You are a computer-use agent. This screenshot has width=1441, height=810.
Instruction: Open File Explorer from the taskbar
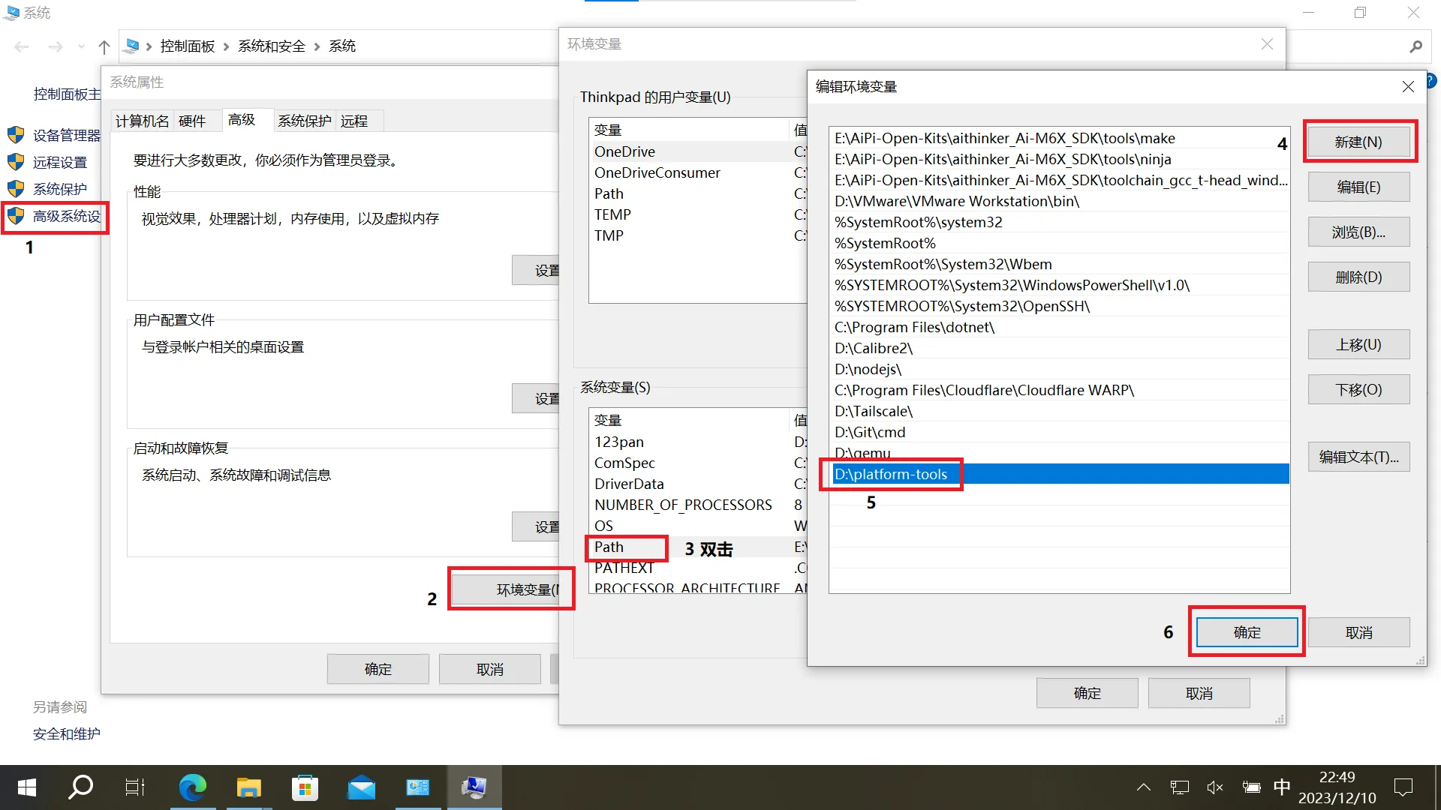click(x=248, y=787)
